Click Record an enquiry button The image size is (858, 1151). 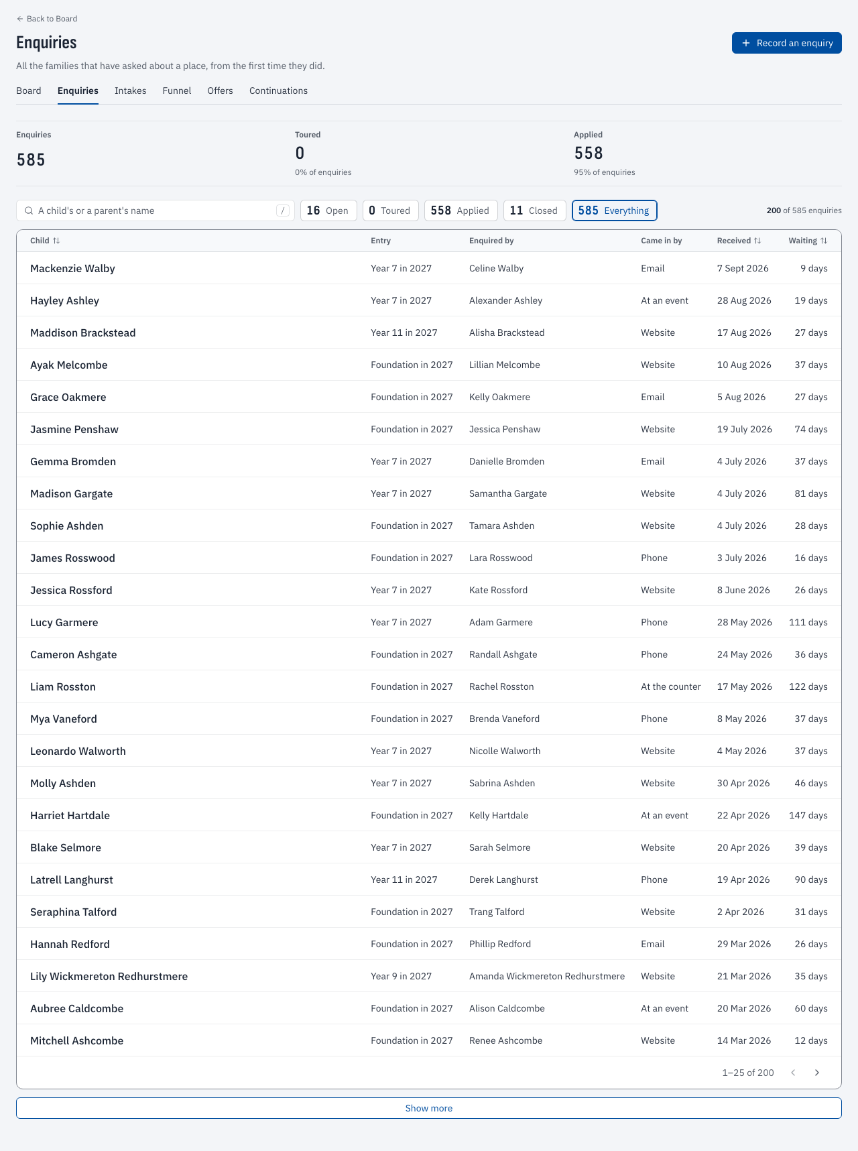point(787,43)
